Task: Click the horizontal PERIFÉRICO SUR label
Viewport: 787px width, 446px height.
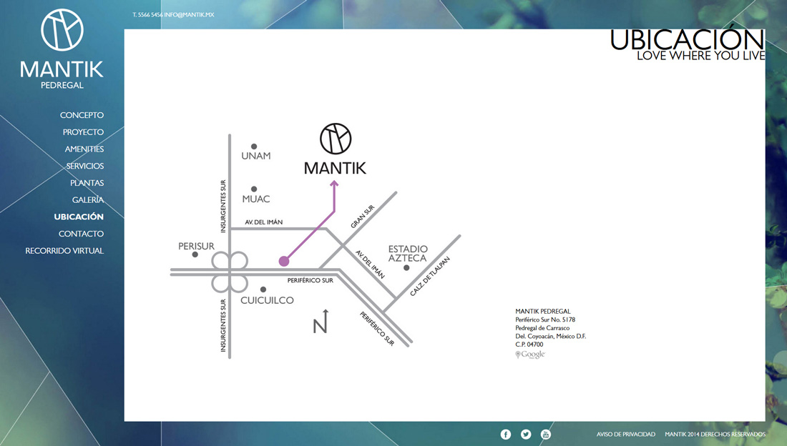Action: click(x=311, y=280)
